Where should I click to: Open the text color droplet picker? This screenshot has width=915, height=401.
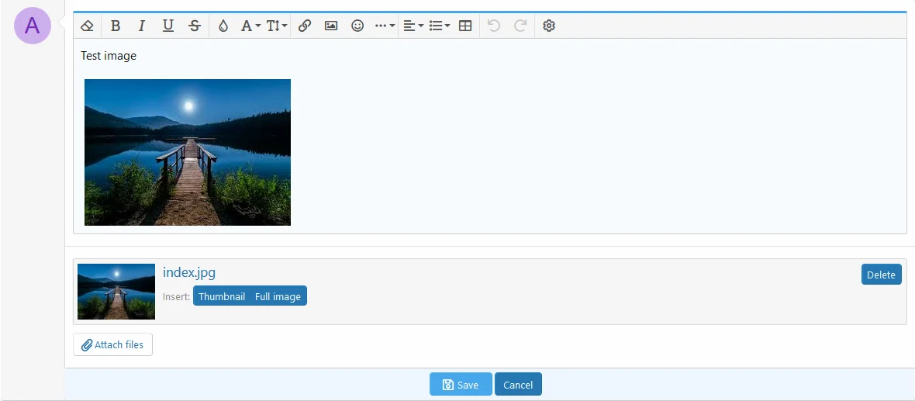[223, 26]
